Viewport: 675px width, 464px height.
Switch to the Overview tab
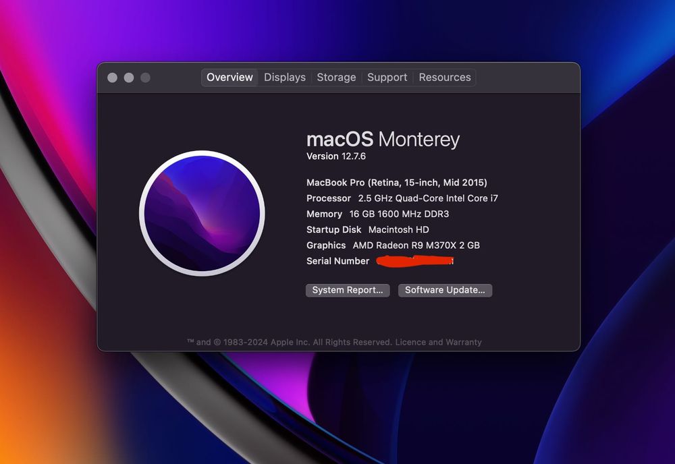pos(230,78)
